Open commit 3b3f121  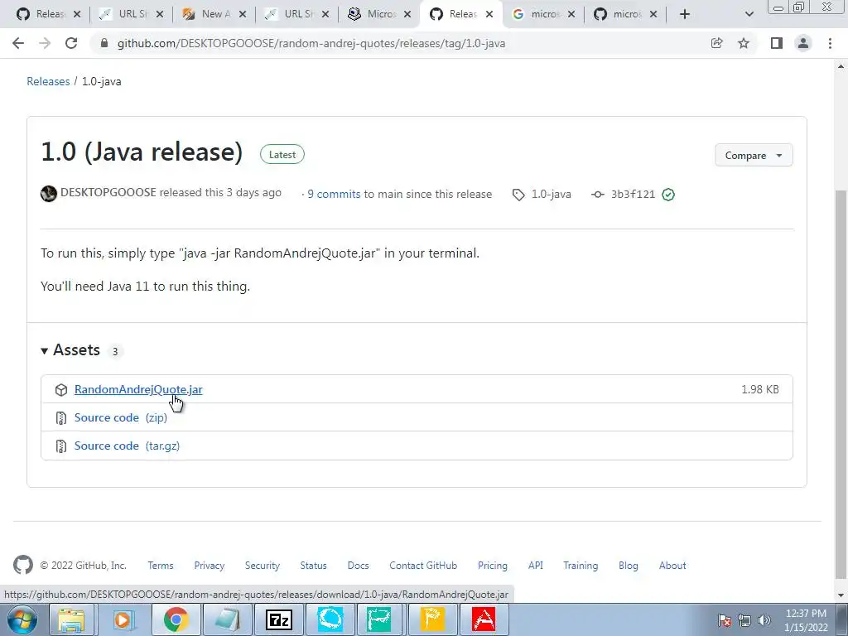[633, 194]
